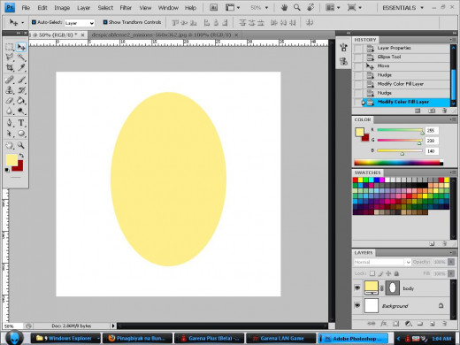Open Garena LAN Game taskbar button

tap(280, 338)
